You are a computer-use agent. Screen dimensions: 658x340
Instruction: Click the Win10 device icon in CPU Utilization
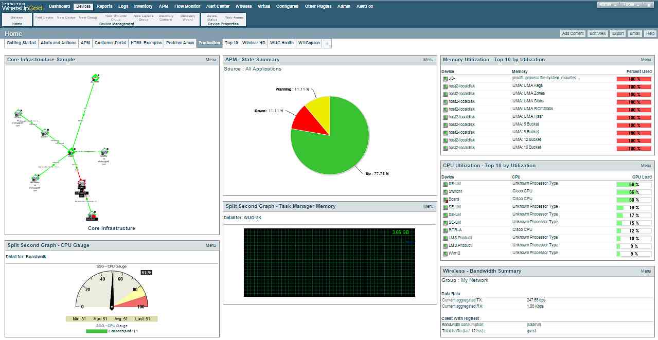pos(446,254)
